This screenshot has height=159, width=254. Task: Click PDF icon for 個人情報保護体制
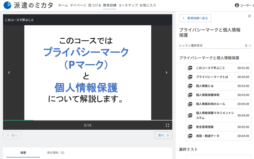(x=190, y=95)
